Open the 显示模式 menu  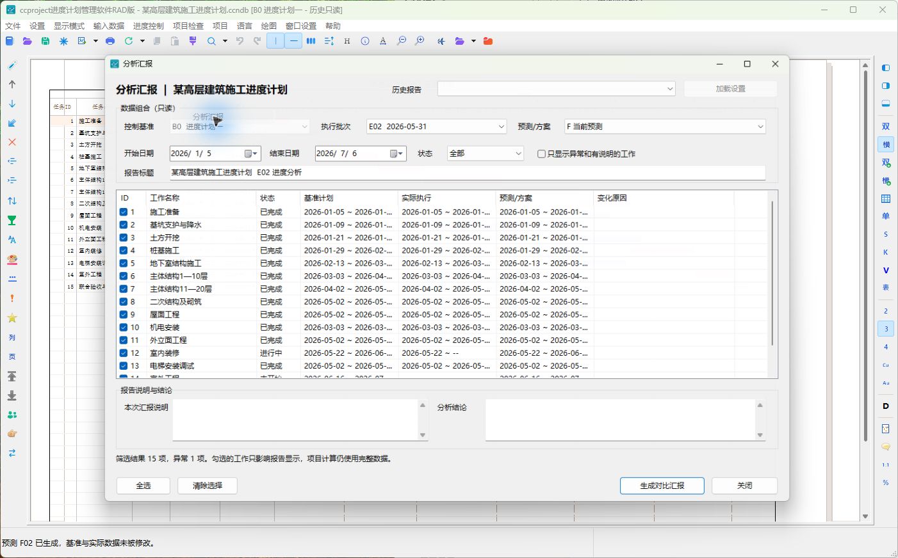[x=69, y=26]
